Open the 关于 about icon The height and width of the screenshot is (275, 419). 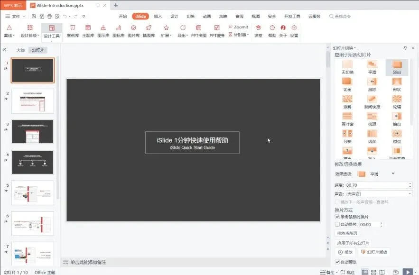(283, 31)
